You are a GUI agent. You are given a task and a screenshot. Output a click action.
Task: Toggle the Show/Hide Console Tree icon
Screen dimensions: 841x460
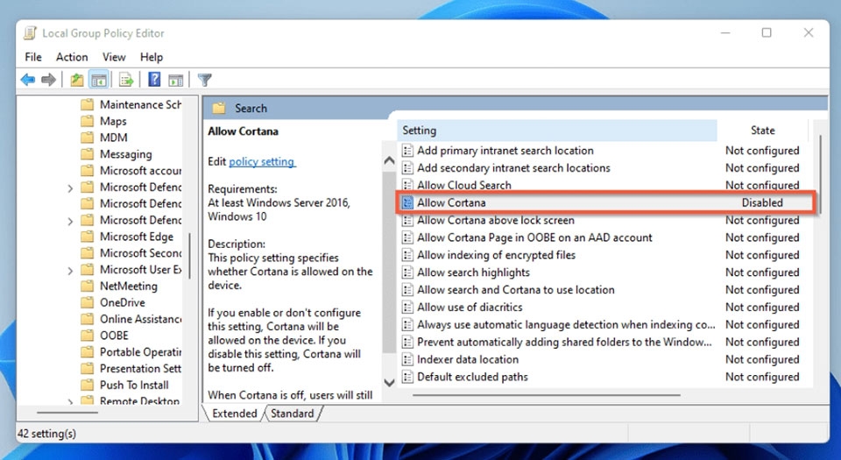click(x=99, y=81)
